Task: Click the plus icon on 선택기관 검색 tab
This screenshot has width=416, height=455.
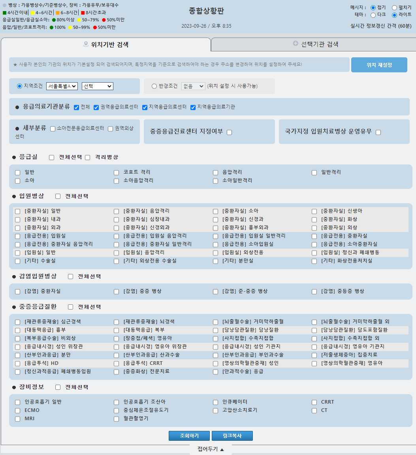Action: click(x=296, y=43)
